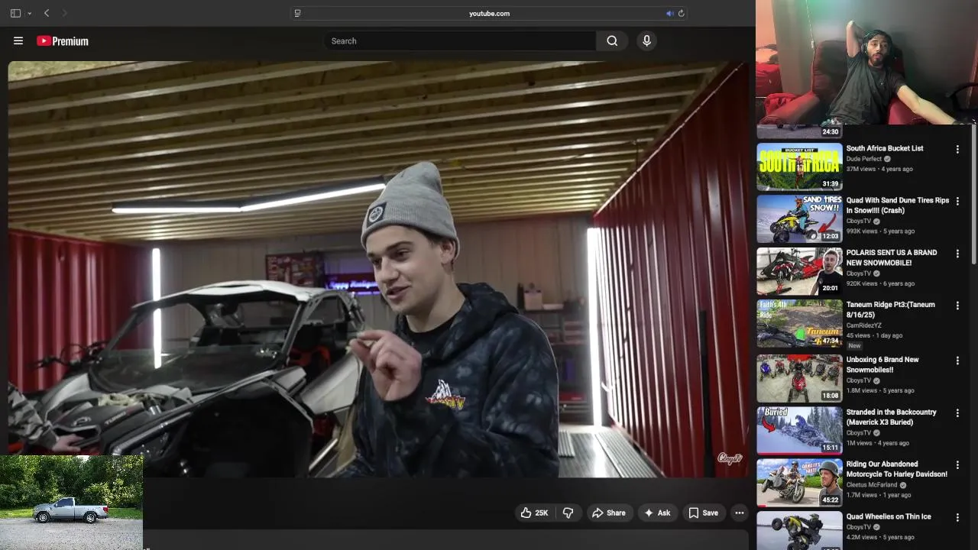Mute tab audio via speaker icon
The width and height of the screenshot is (978, 550).
point(669,13)
